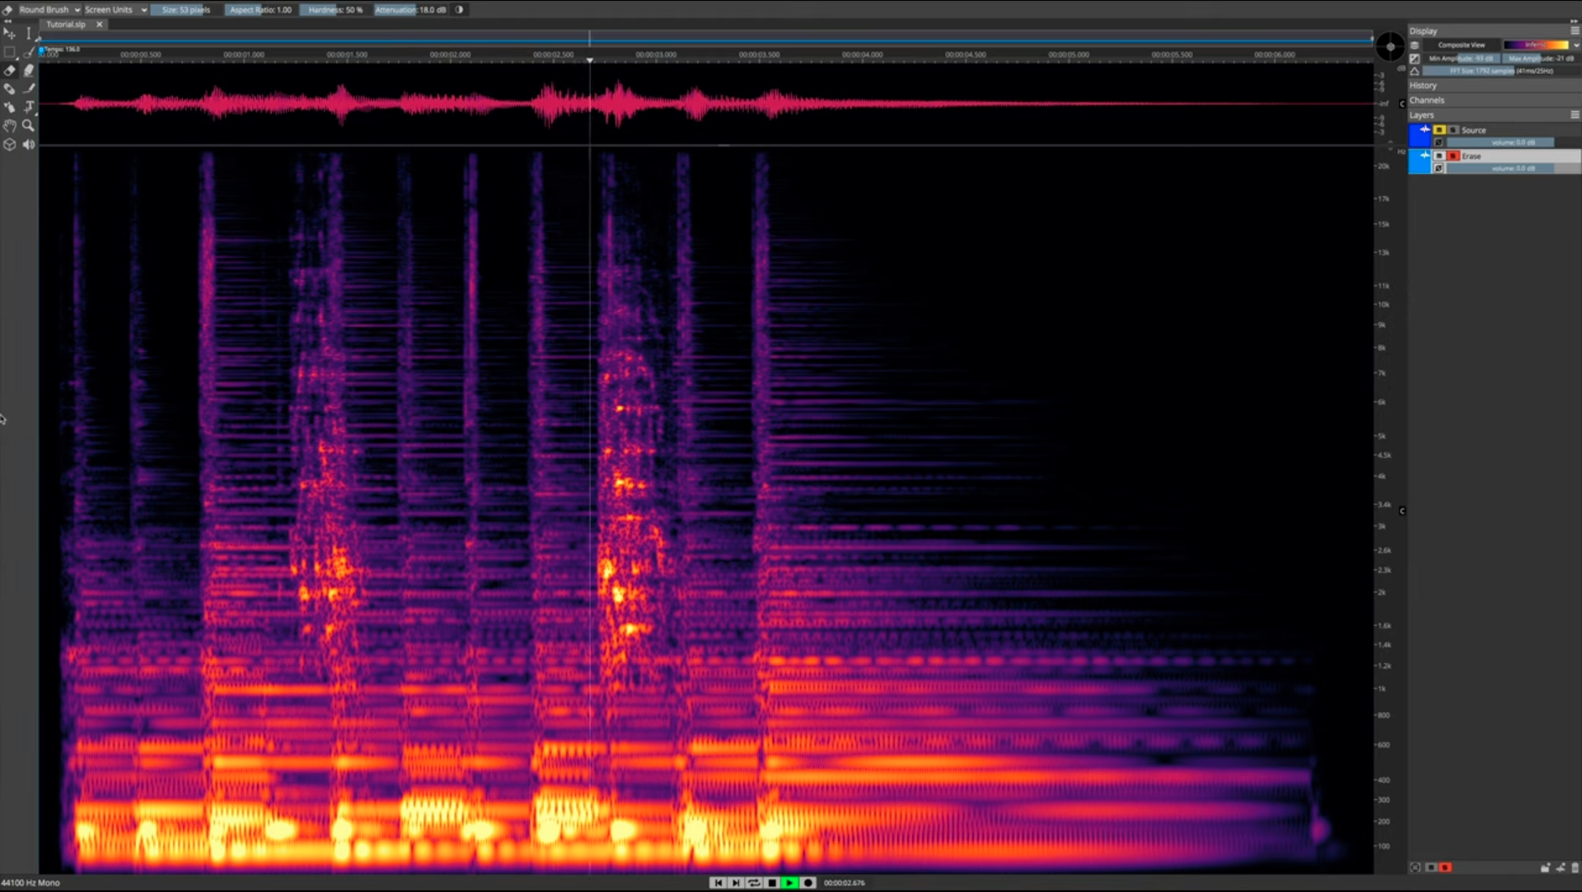Adjust the Hardness 50% slider
Viewport: 1582px width, 892px height.
click(x=335, y=10)
